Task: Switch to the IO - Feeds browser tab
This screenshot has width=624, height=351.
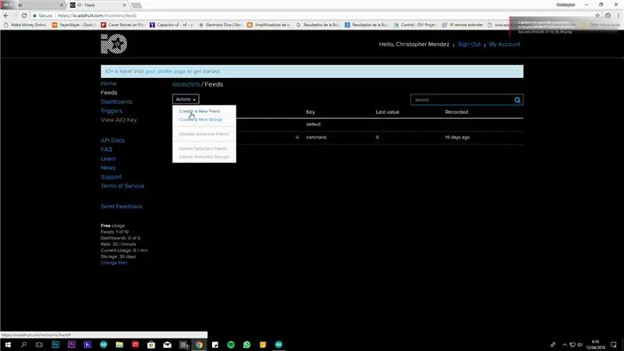Action: click(x=97, y=5)
